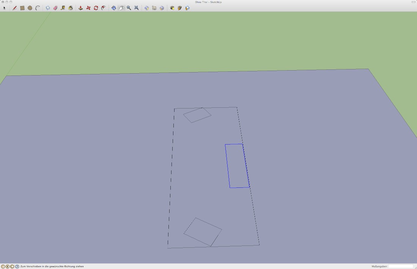Click the Toggle Terrain icon
The width and height of the screenshot is (417, 269).
tap(154, 8)
